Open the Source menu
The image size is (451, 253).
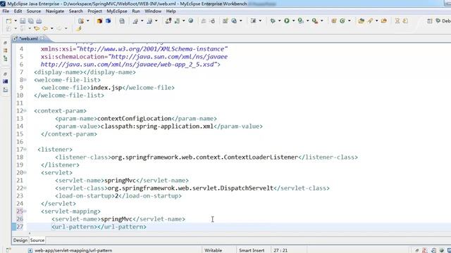coord(34,11)
